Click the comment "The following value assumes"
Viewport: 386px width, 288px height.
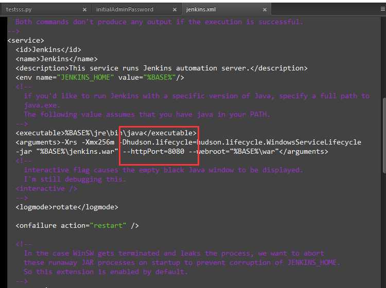[147, 115]
